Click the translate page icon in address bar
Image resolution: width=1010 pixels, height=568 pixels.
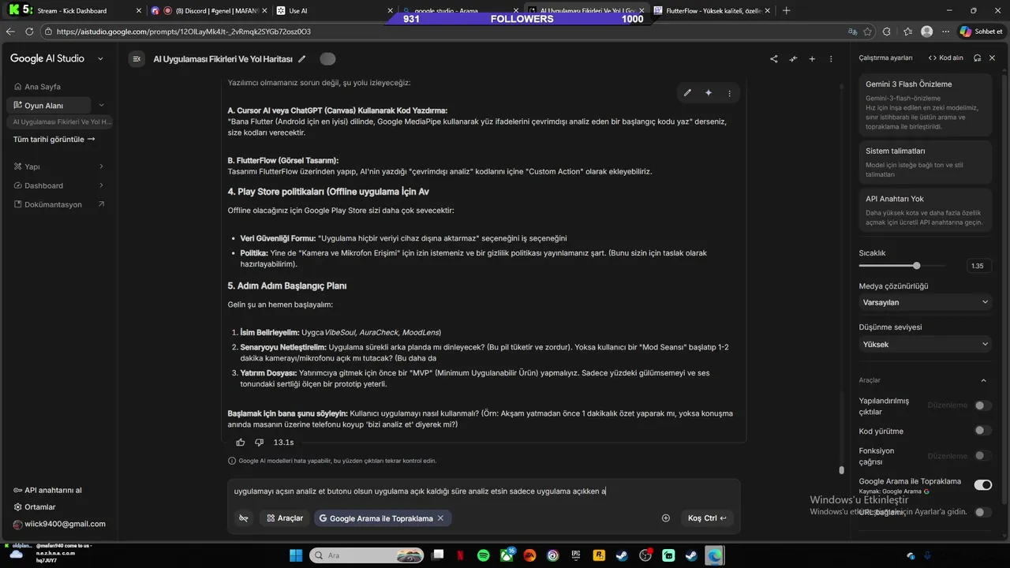click(852, 32)
